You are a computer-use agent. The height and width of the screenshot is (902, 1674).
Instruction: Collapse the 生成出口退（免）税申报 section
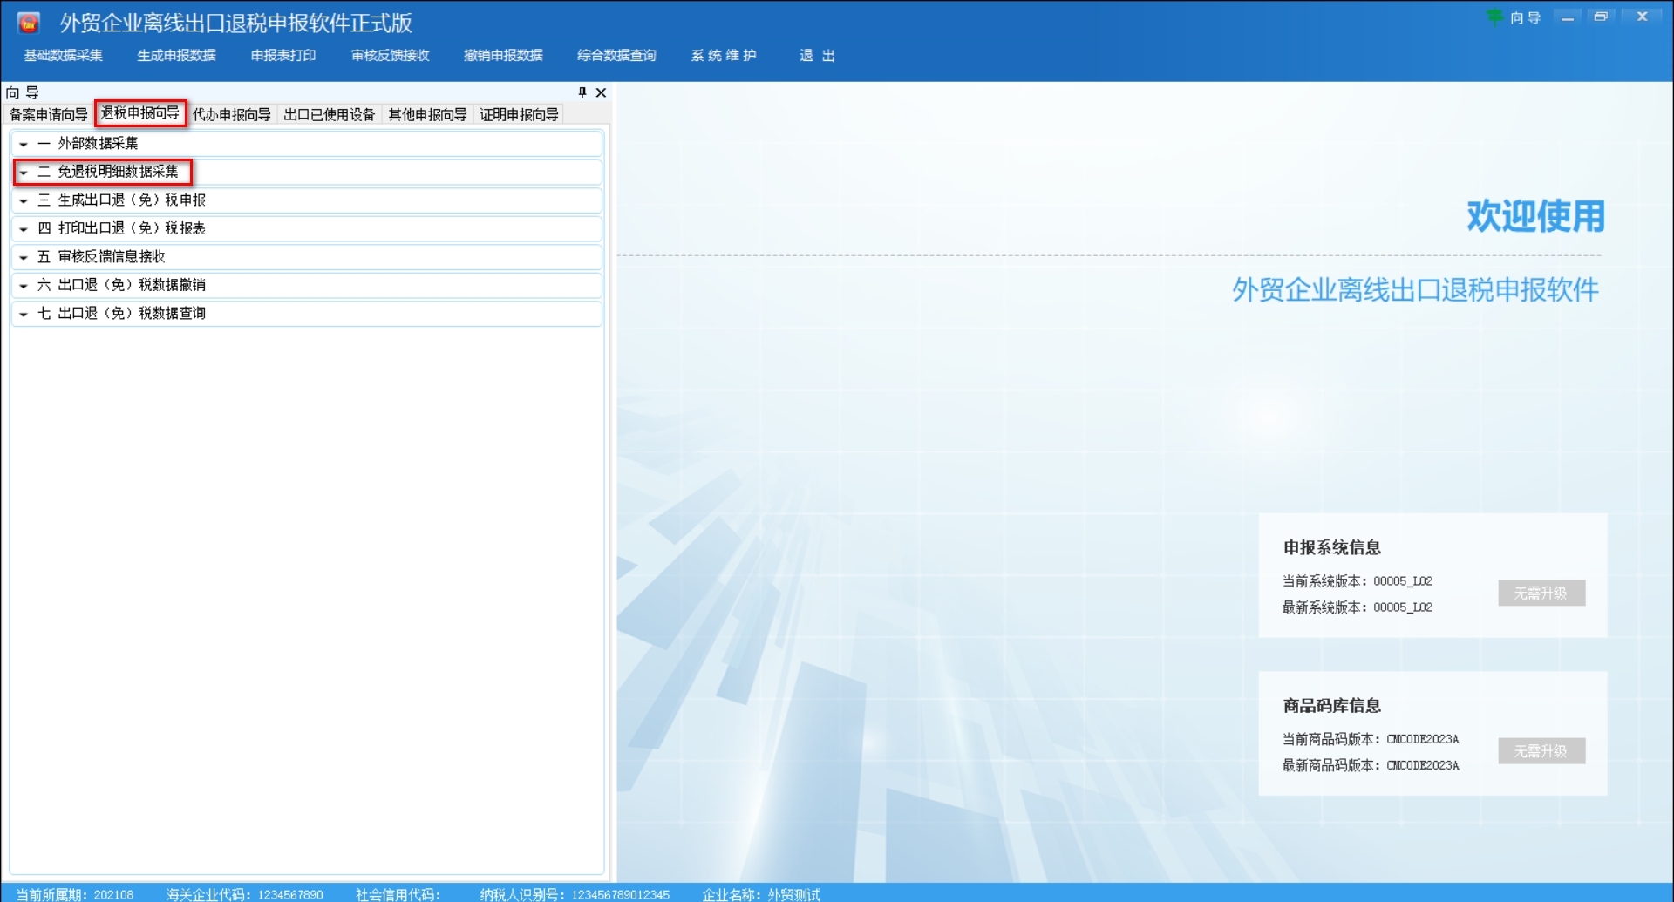tap(24, 200)
